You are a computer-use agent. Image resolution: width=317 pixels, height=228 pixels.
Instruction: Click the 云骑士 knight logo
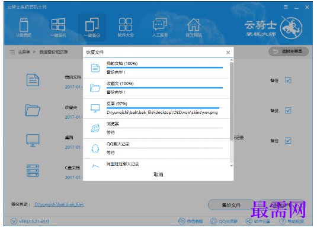tap(292, 28)
